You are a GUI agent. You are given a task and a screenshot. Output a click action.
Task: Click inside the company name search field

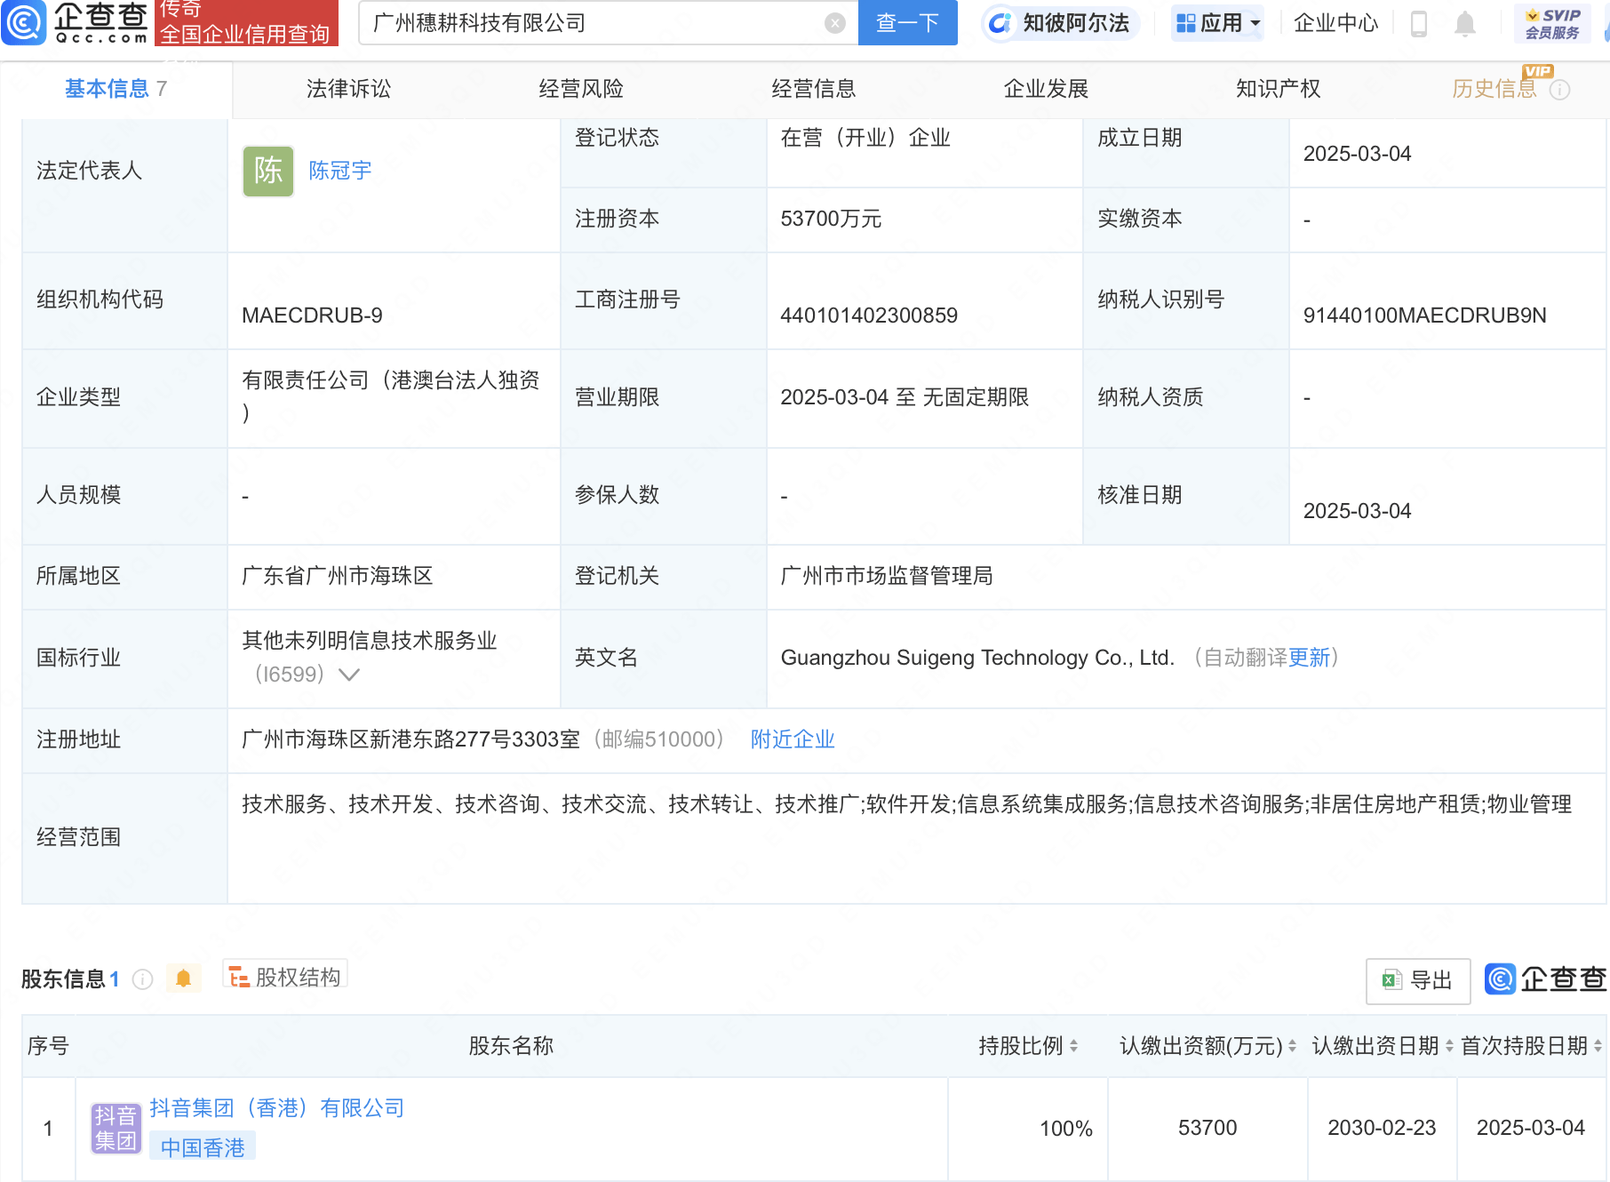tap(578, 23)
